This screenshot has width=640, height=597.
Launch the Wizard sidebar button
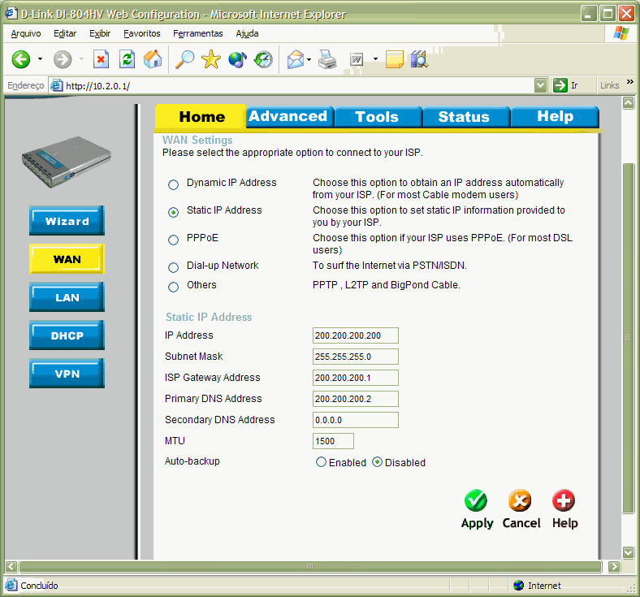click(67, 221)
